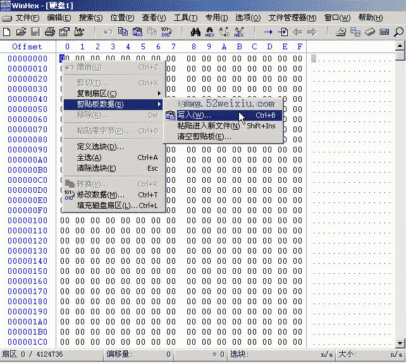Click status bar text 扇区 0 / 4124736
The image size is (406, 363).
coord(33,354)
